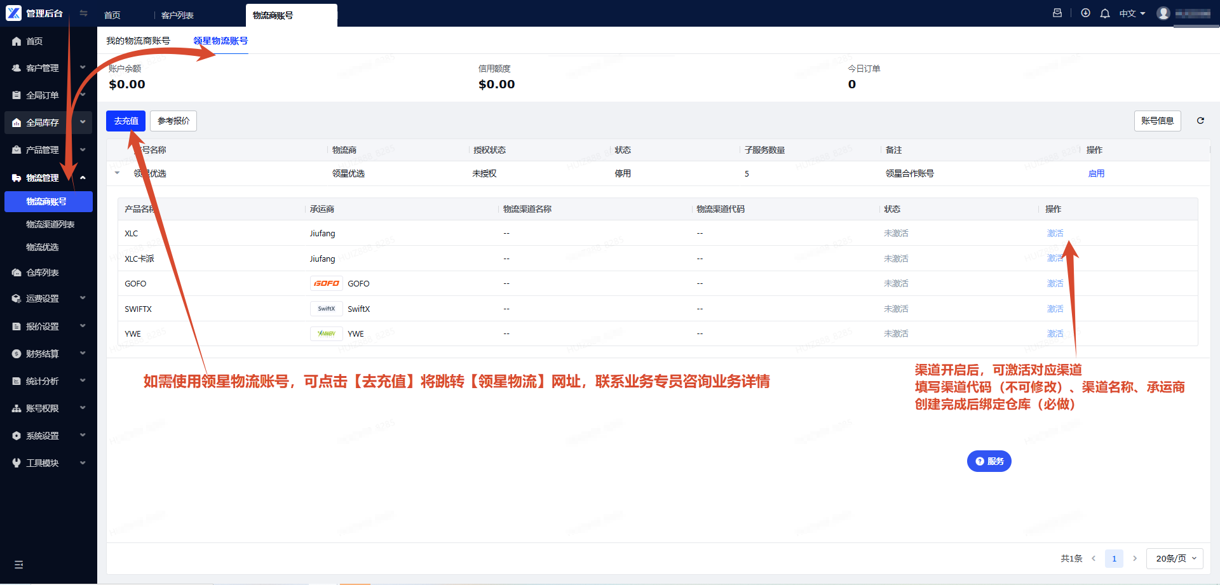Open the 账号信息 button

click(1157, 121)
